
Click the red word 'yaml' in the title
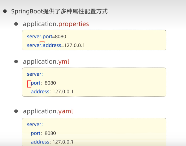(66, 111)
